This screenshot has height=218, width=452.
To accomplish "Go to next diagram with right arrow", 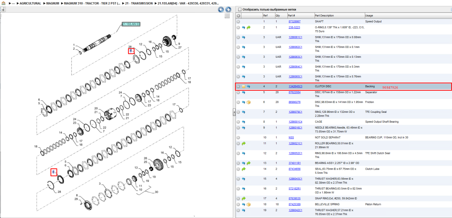I will point(228,9).
